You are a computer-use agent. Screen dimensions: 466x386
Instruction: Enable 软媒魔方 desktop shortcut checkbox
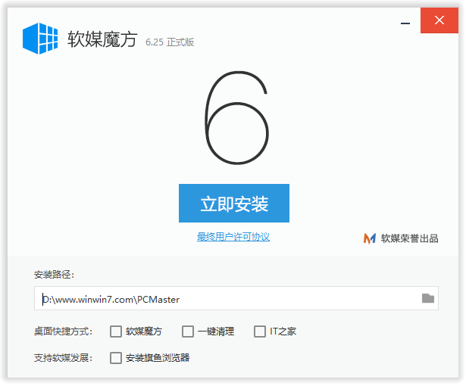tap(116, 332)
